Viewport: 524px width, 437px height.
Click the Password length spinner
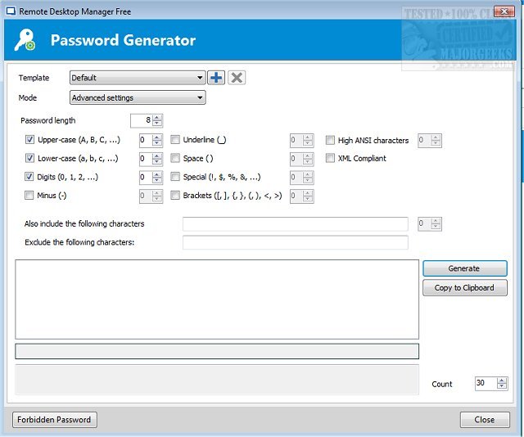coord(147,120)
